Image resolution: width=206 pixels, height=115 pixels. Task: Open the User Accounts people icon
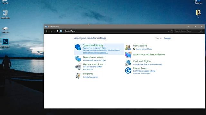128,48
